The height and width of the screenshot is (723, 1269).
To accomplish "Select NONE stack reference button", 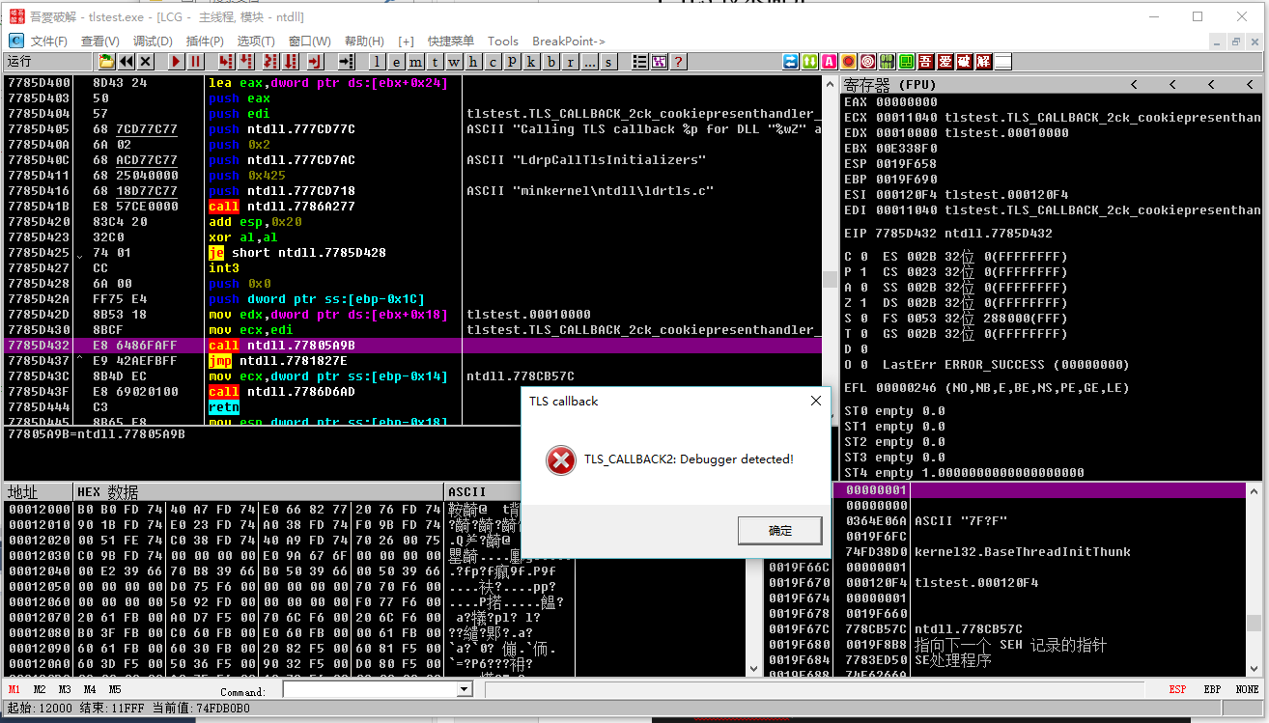I will pyautogui.click(x=1247, y=689).
